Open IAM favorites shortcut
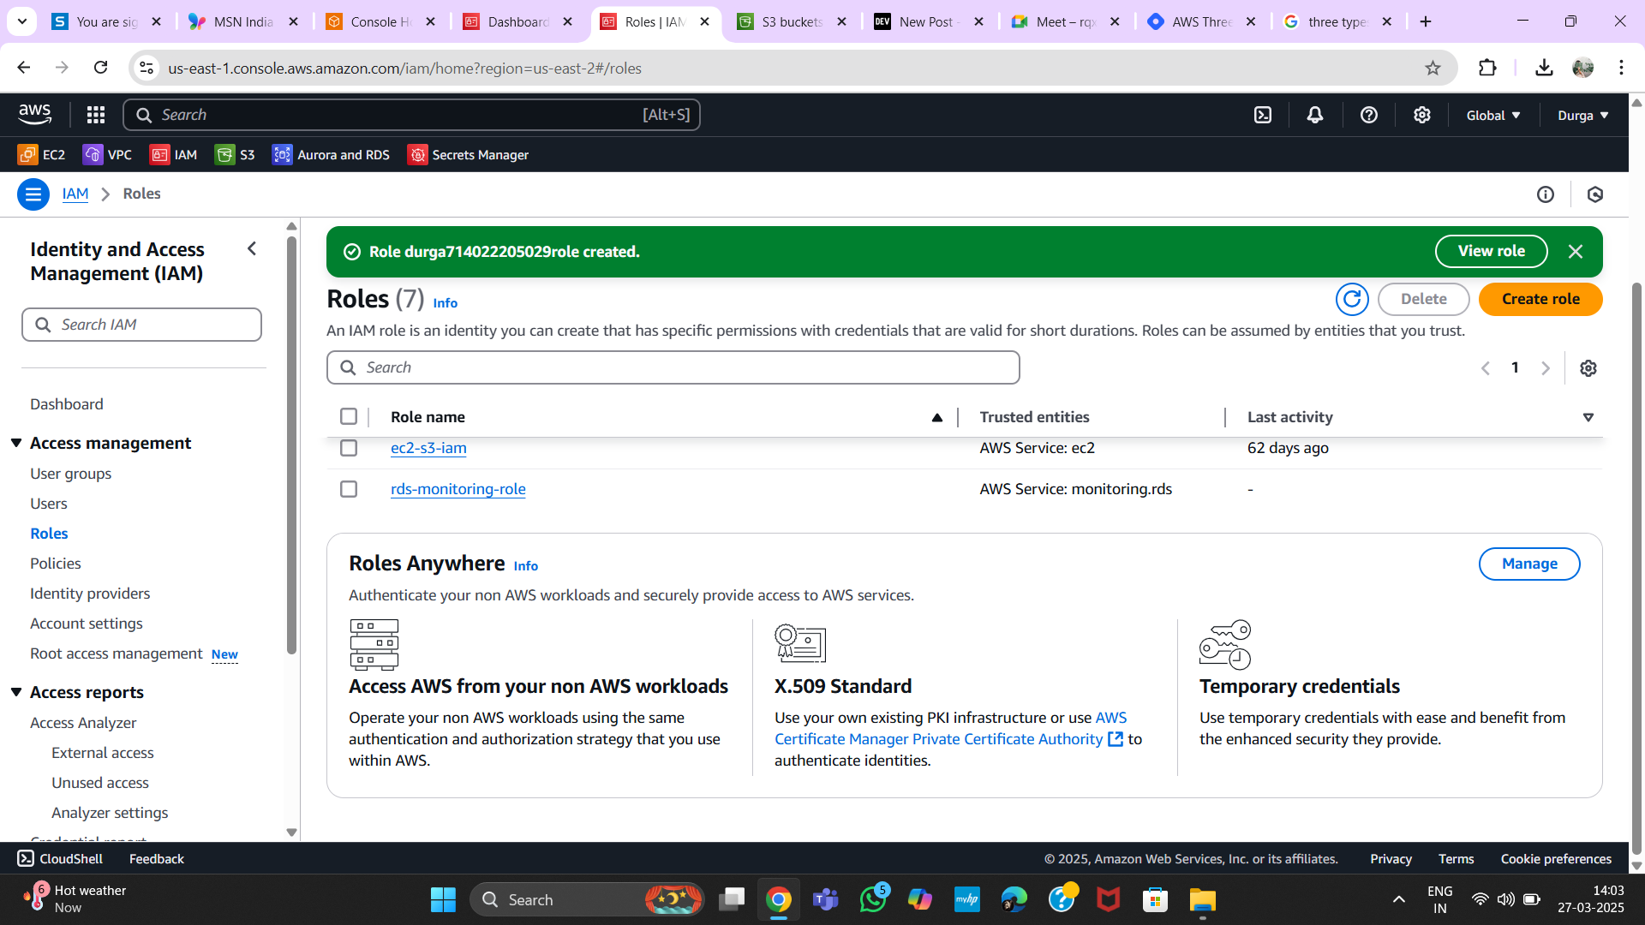Screen dimensions: 1645x925 pyautogui.click(x=173, y=155)
